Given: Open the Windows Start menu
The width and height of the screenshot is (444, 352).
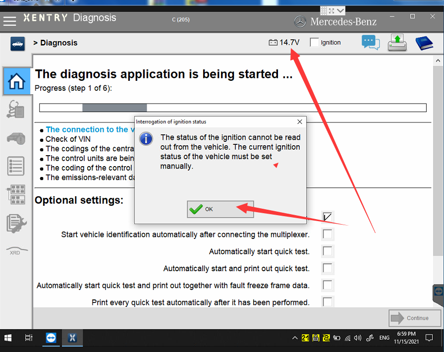Looking at the screenshot, I should [x=8, y=338].
